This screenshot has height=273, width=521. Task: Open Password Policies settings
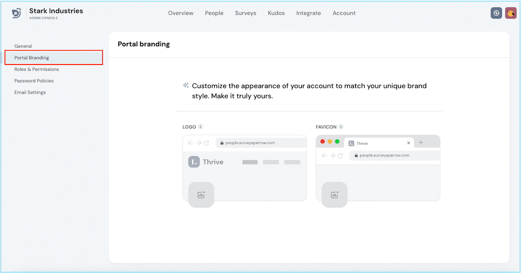[x=34, y=81]
